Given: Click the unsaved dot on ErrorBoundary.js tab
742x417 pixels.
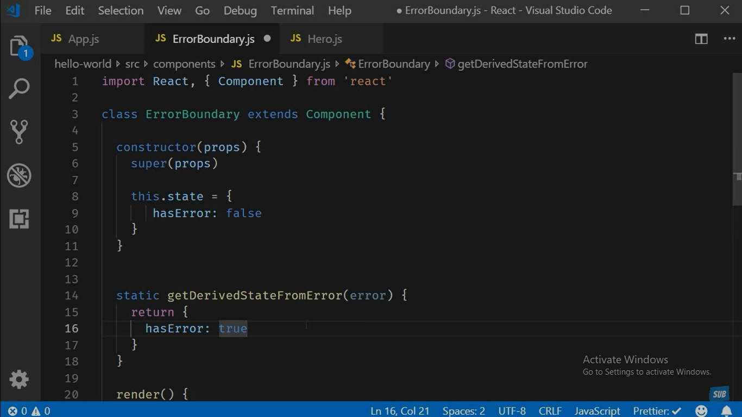Looking at the screenshot, I should pyautogui.click(x=267, y=39).
